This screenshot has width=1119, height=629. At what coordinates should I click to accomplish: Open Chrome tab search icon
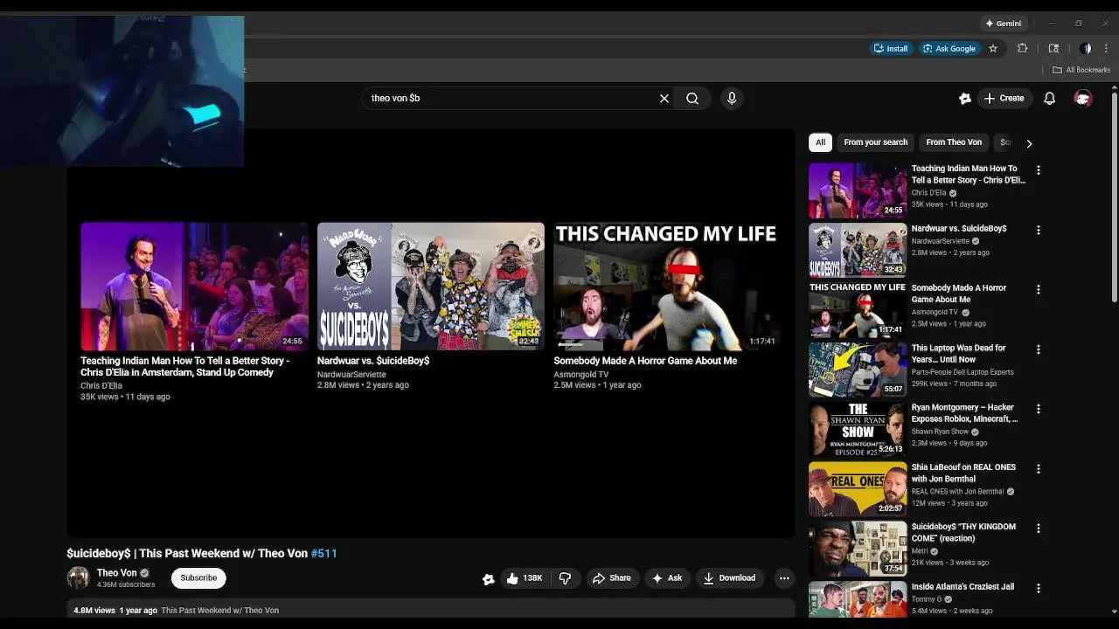(1053, 49)
